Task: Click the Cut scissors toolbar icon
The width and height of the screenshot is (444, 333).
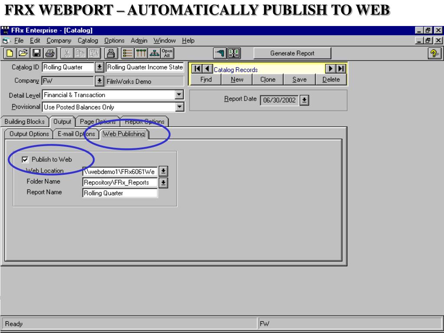Action: [x=67, y=53]
